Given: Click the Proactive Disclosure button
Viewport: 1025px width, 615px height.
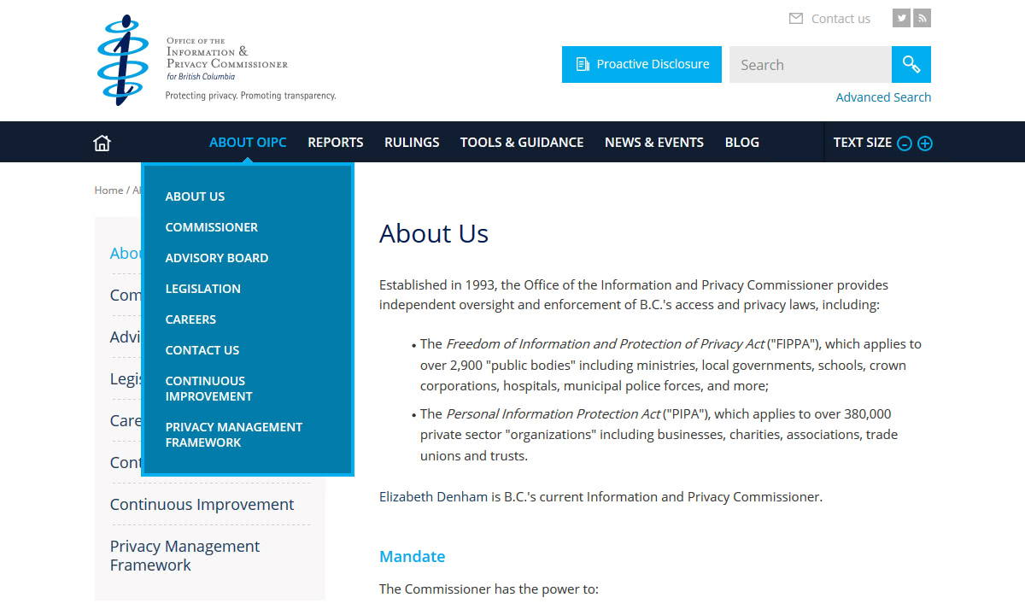Looking at the screenshot, I should click(641, 64).
